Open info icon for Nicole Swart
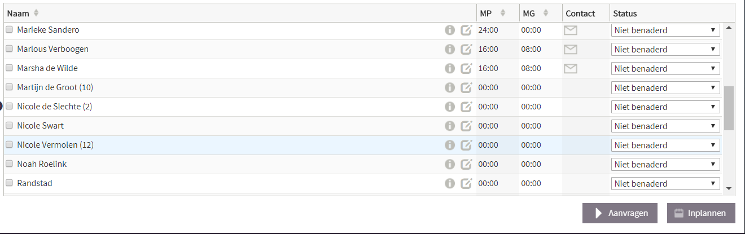 point(450,126)
